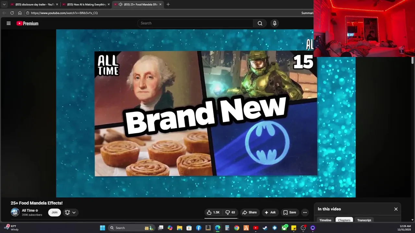The image size is (415, 233).
Task: Open Facebook taskbar icon
Action: pos(198,228)
